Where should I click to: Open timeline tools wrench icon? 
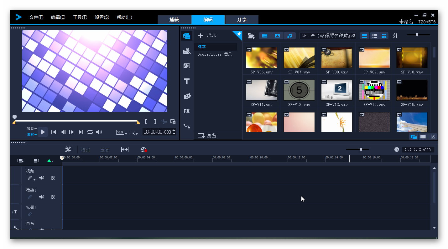pos(68,149)
